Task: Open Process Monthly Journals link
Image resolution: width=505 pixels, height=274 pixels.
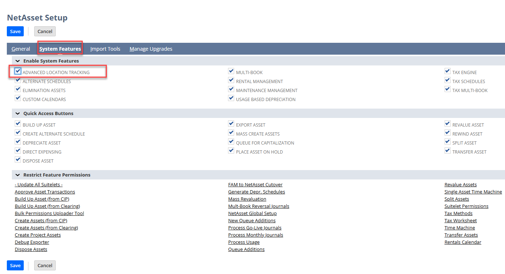Action: [x=256, y=235]
